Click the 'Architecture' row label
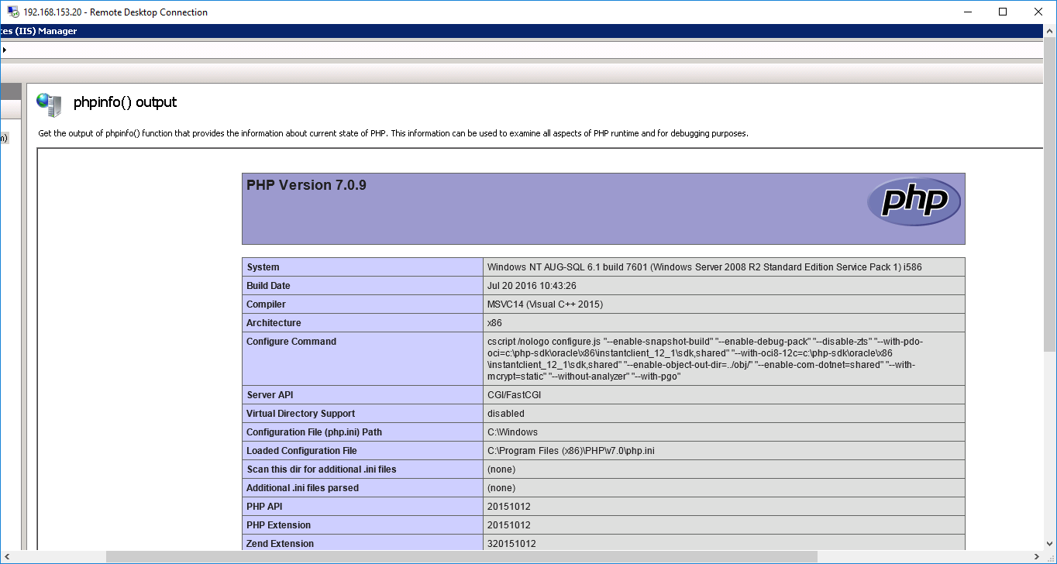 [274, 323]
